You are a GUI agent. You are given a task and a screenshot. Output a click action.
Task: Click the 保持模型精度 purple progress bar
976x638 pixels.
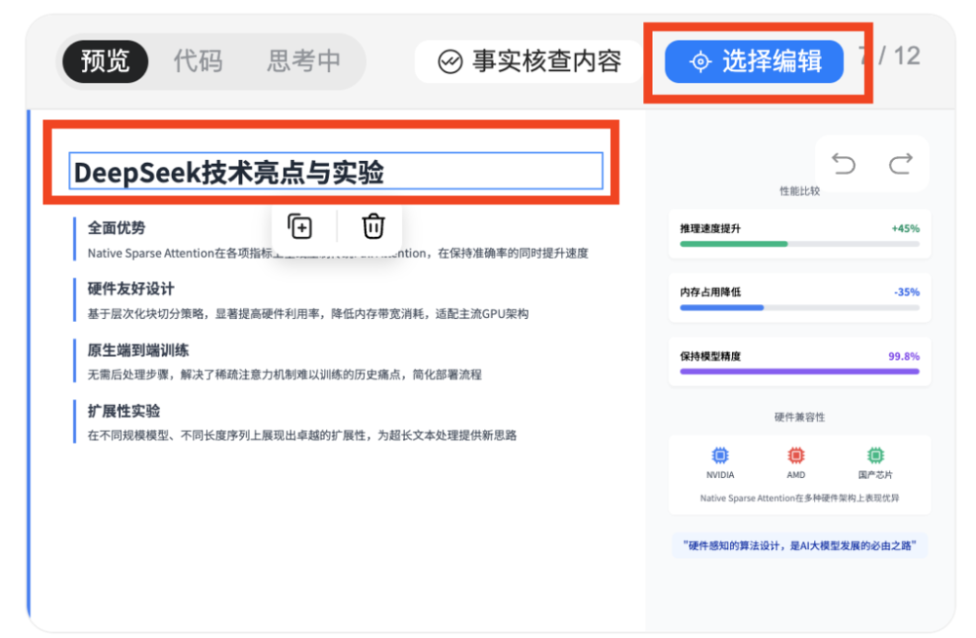tap(798, 372)
